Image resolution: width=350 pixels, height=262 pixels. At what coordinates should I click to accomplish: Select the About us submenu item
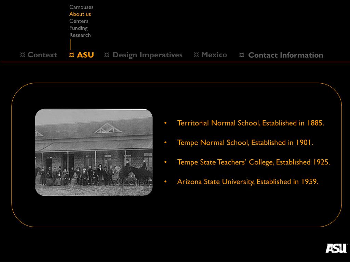(80, 14)
